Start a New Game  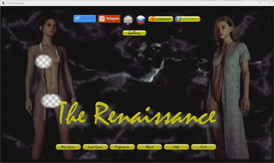click(x=68, y=147)
